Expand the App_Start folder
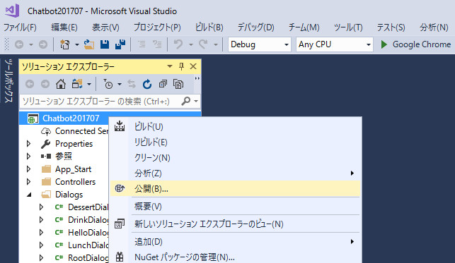 point(28,169)
